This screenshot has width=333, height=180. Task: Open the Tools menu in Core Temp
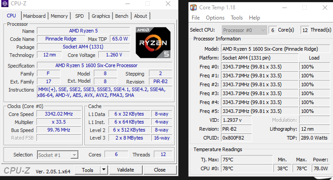click(x=237, y=18)
